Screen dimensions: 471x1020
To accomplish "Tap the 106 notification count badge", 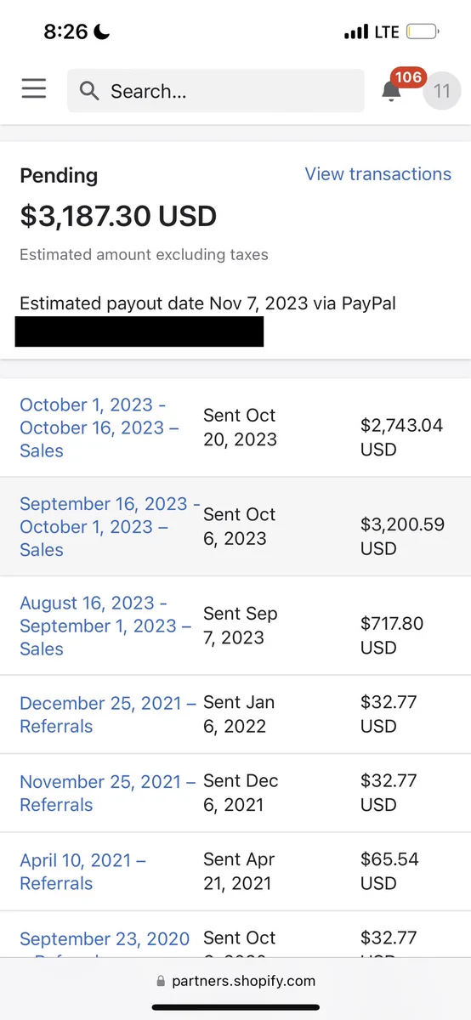I will tap(408, 77).
